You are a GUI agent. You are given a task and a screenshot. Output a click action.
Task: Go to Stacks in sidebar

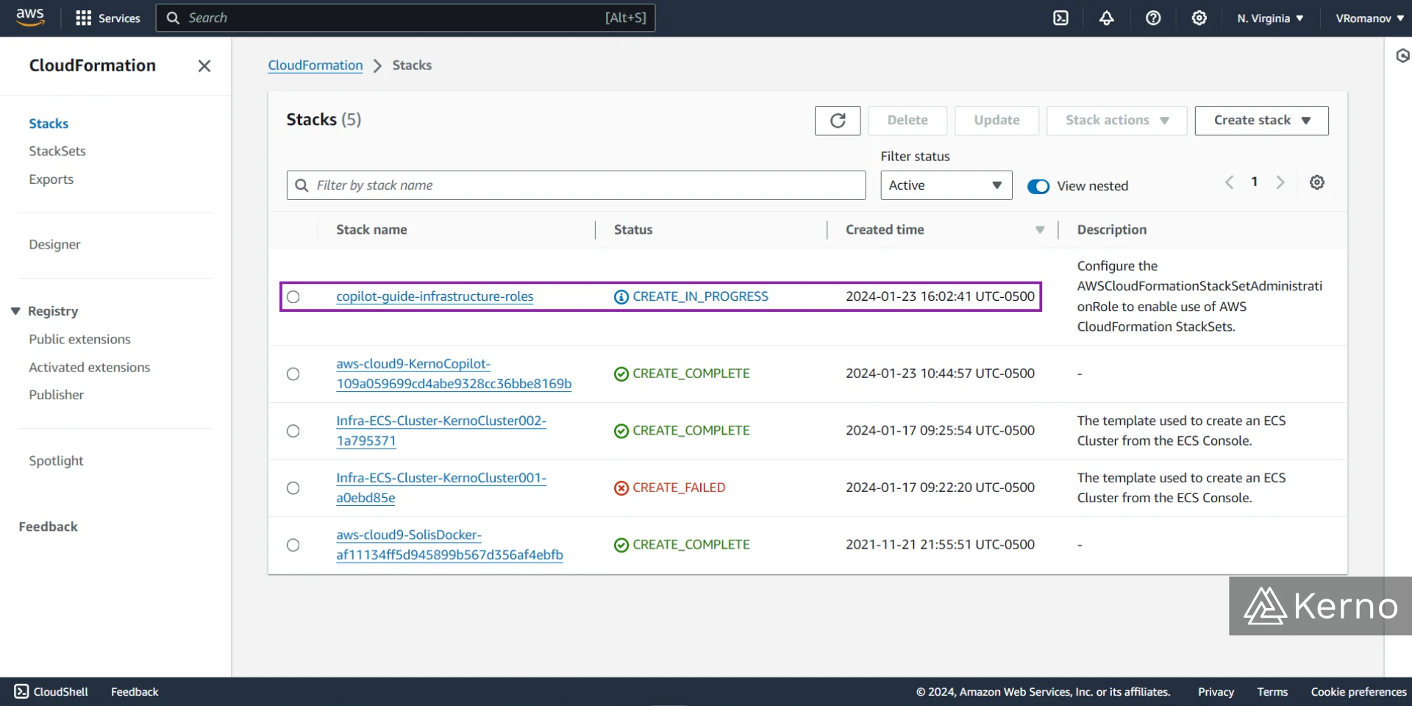tap(49, 124)
